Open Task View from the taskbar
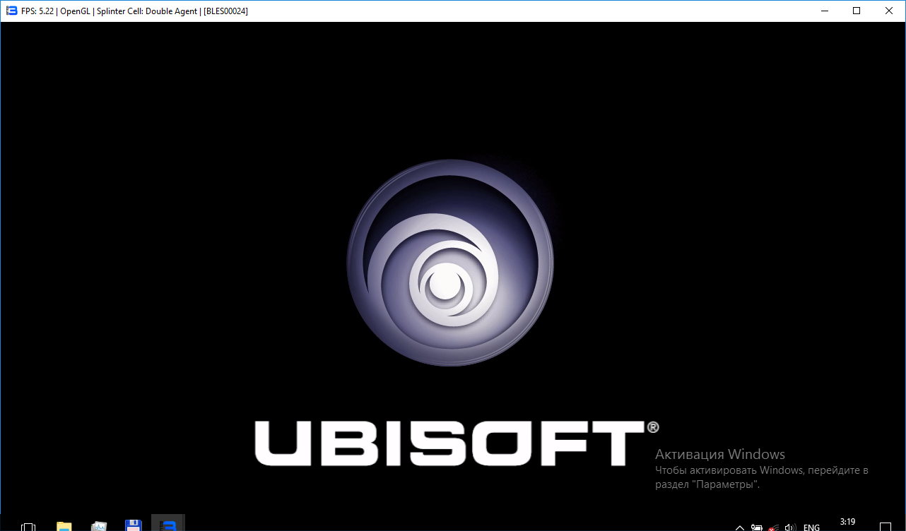906x531 pixels. 28,526
